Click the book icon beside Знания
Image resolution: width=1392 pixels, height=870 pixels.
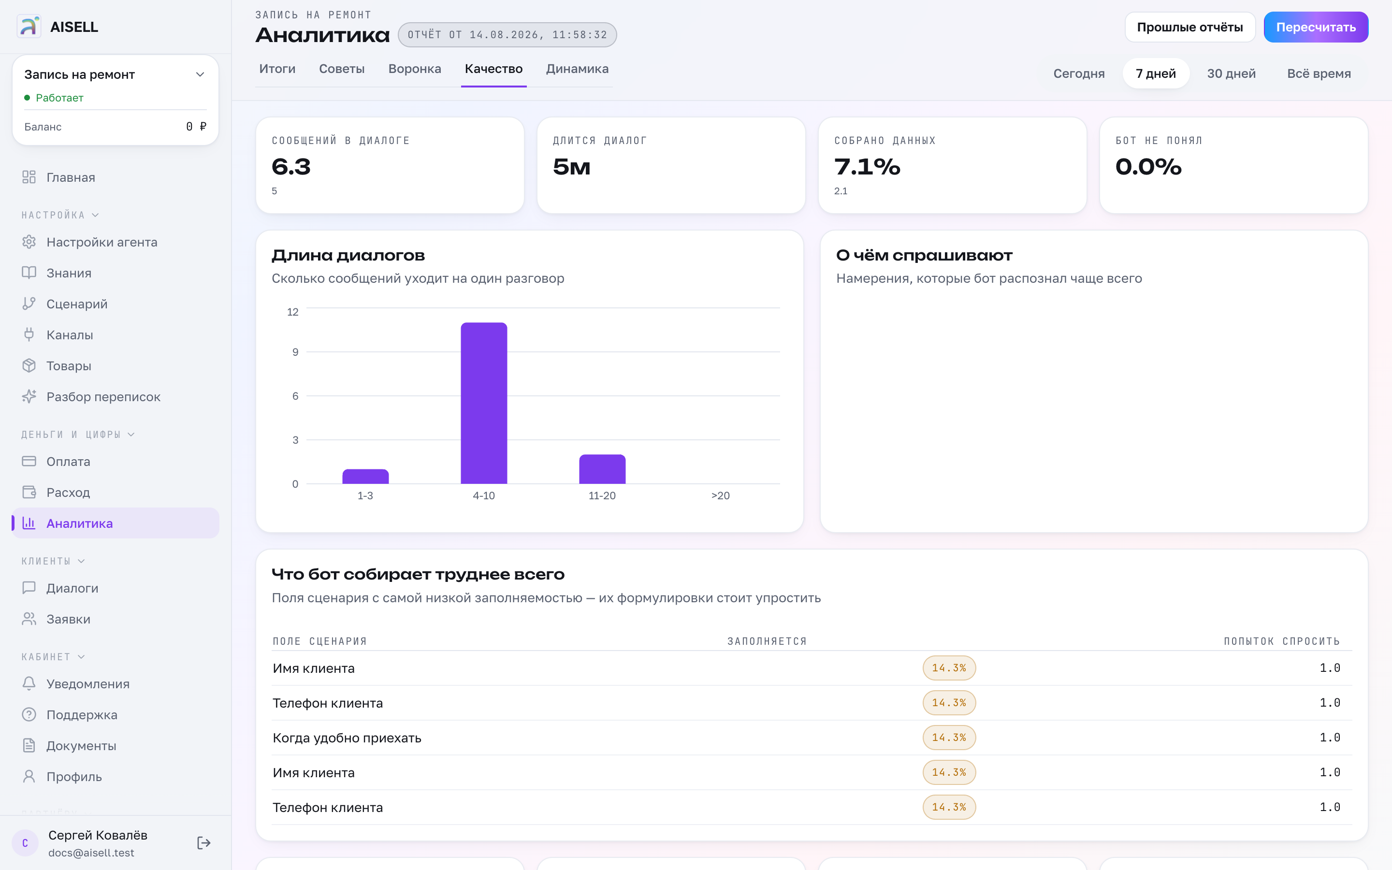pyautogui.click(x=29, y=273)
